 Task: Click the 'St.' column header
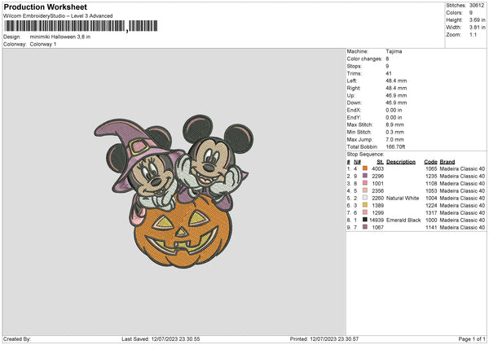(380, 162)
